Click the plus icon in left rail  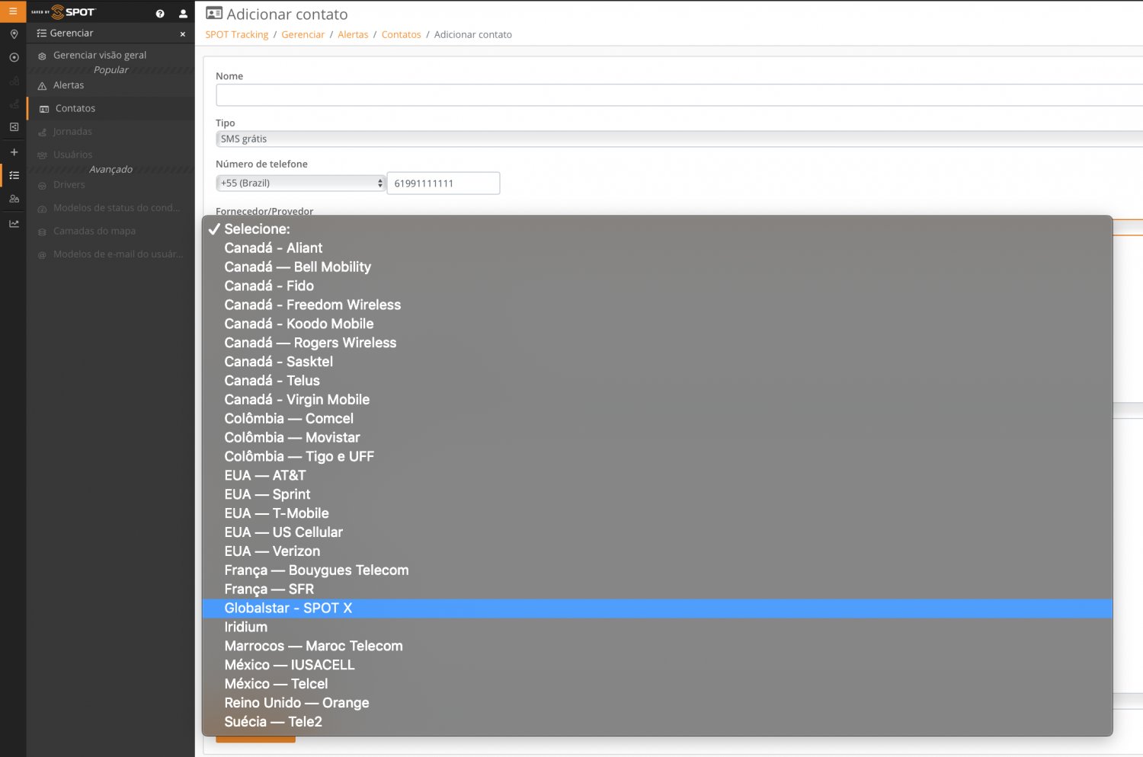click(x=14, y=152)
